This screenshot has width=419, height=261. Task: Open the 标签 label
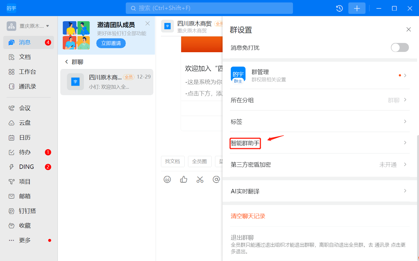(237, 122)
